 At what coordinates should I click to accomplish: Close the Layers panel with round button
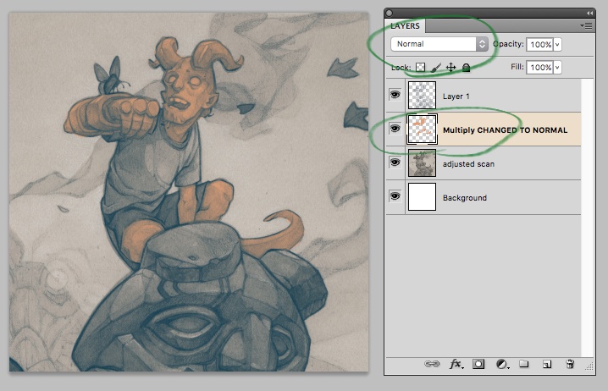(390, 14)
